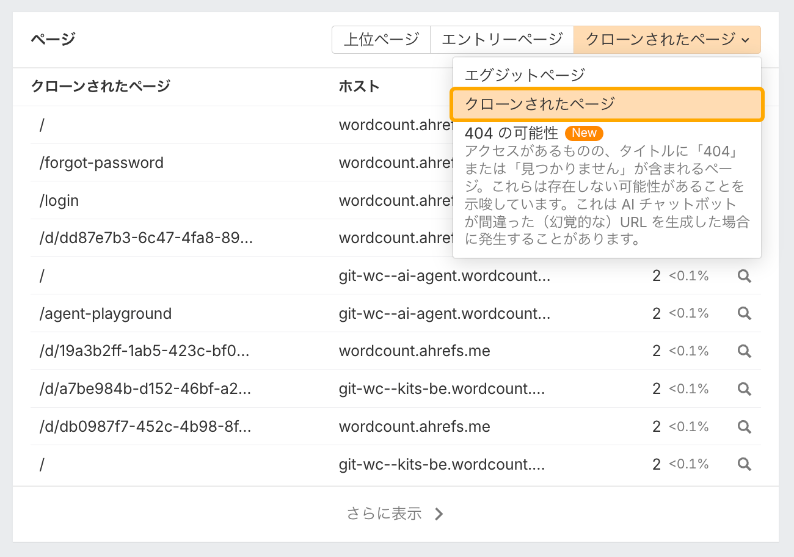
Task: Click wordcount.ahrefs.me host in /d/19a3b2ff row
Action: [x=414, y=351]
